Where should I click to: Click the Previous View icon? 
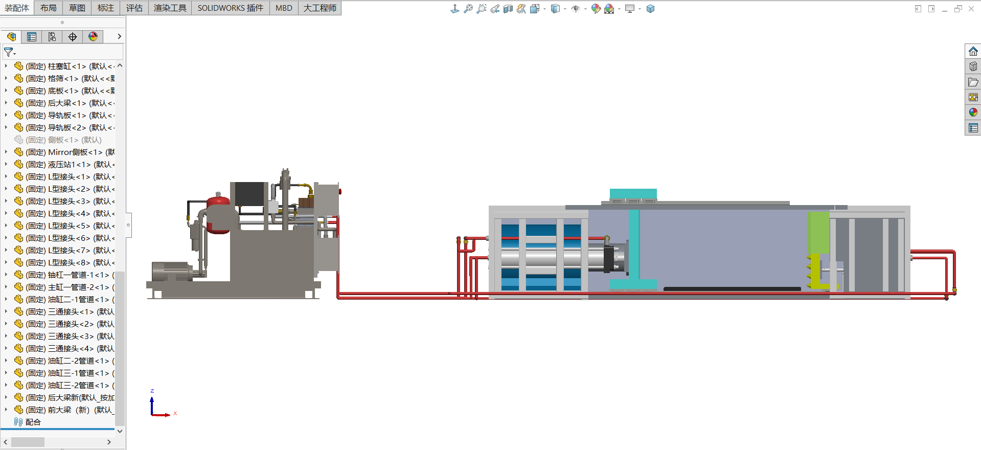click(494, 9)
